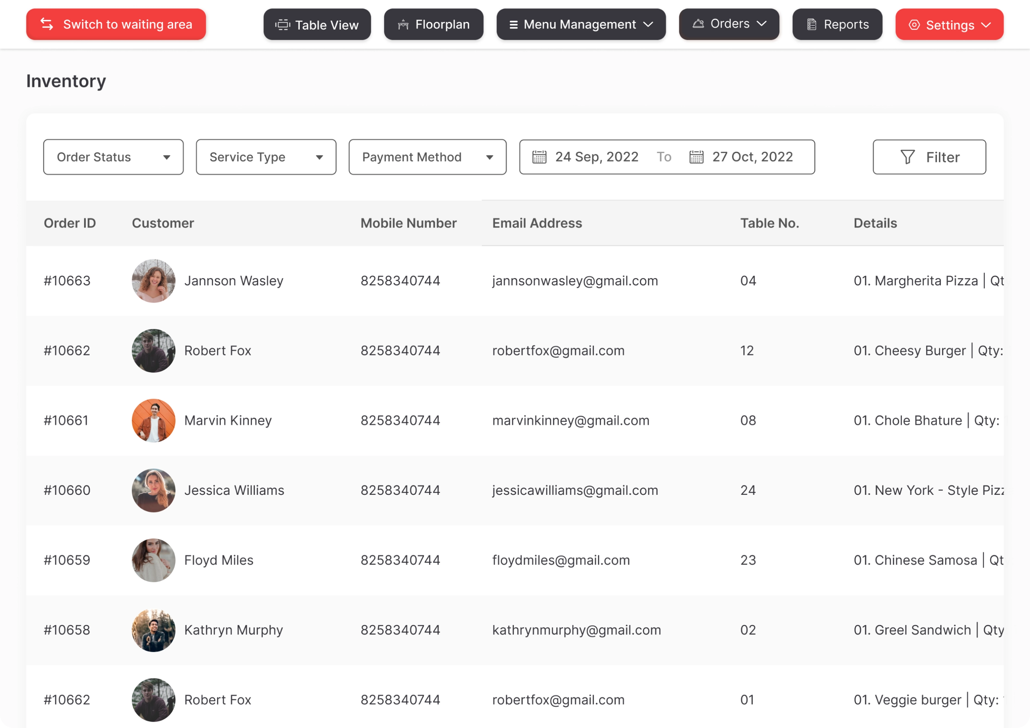Click the Orders dish icon
1030x728 pixels.
click(x=698, y=24)
